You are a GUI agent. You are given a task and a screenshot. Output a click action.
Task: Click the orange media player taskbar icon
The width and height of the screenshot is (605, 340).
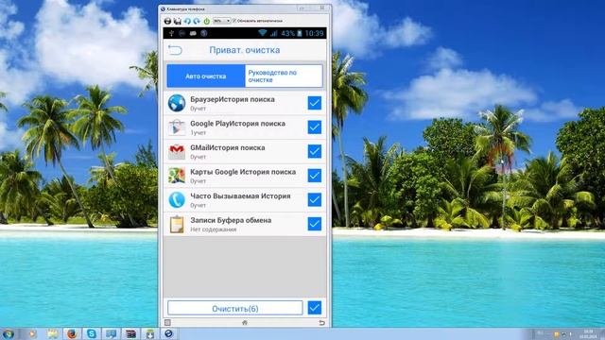tap(31, 333)
